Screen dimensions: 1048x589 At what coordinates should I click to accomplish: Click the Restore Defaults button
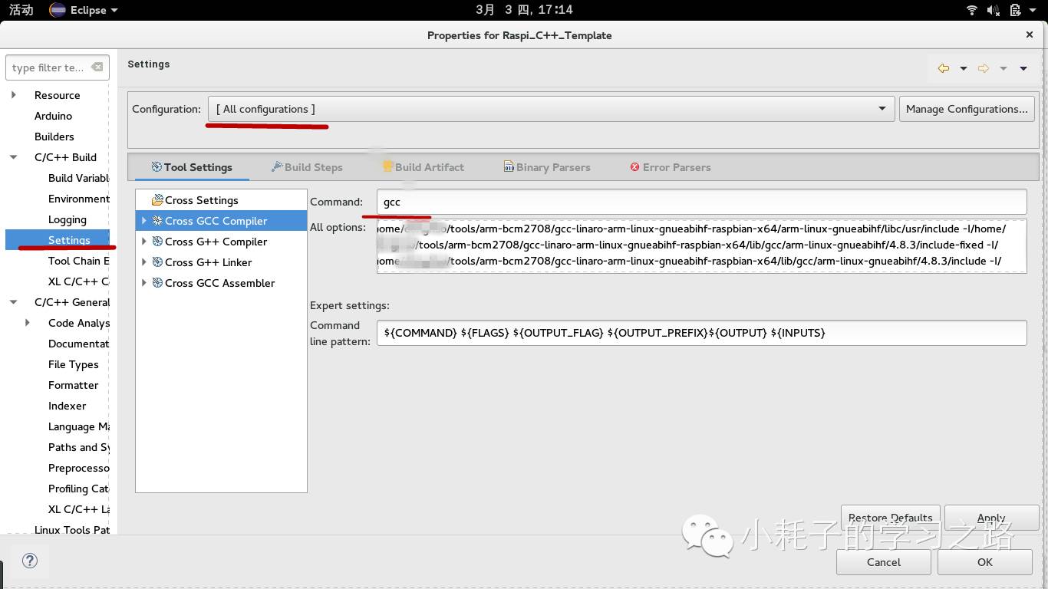pos(891,518)
